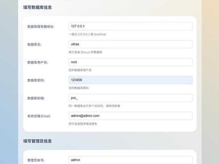Image resolution: width=219 pixels, height=164 pixels.
Task: Click the label '系统信箱 Email:'
Action: [x=39, y=116]
